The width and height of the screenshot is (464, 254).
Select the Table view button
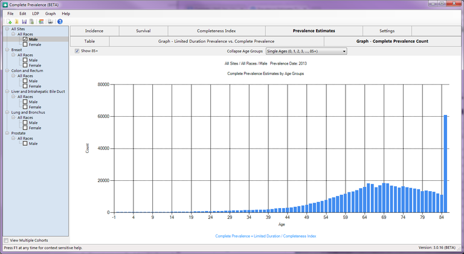89,41
